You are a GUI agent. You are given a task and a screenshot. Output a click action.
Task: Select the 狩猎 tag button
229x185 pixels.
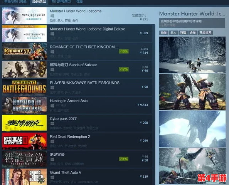click(183, 33)
